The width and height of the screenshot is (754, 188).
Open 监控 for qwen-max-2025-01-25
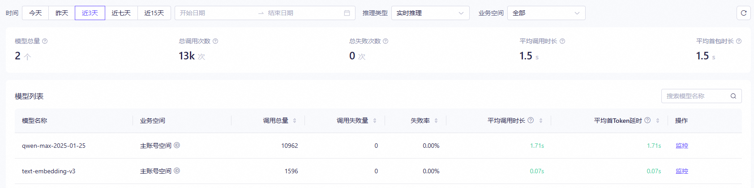[x=682, y=146]
